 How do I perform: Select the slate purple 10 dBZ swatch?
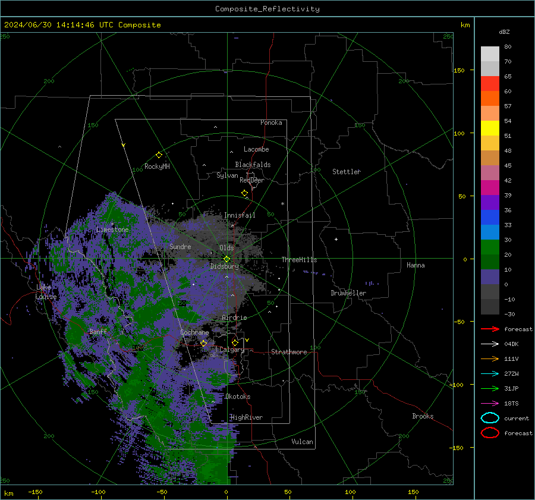pyautogui.click(x=490, y=277)
